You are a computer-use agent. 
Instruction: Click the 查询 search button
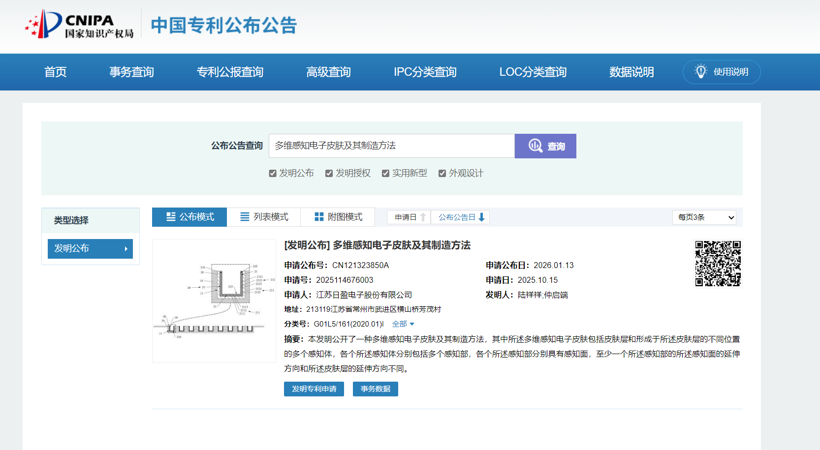tap(545, 146)
